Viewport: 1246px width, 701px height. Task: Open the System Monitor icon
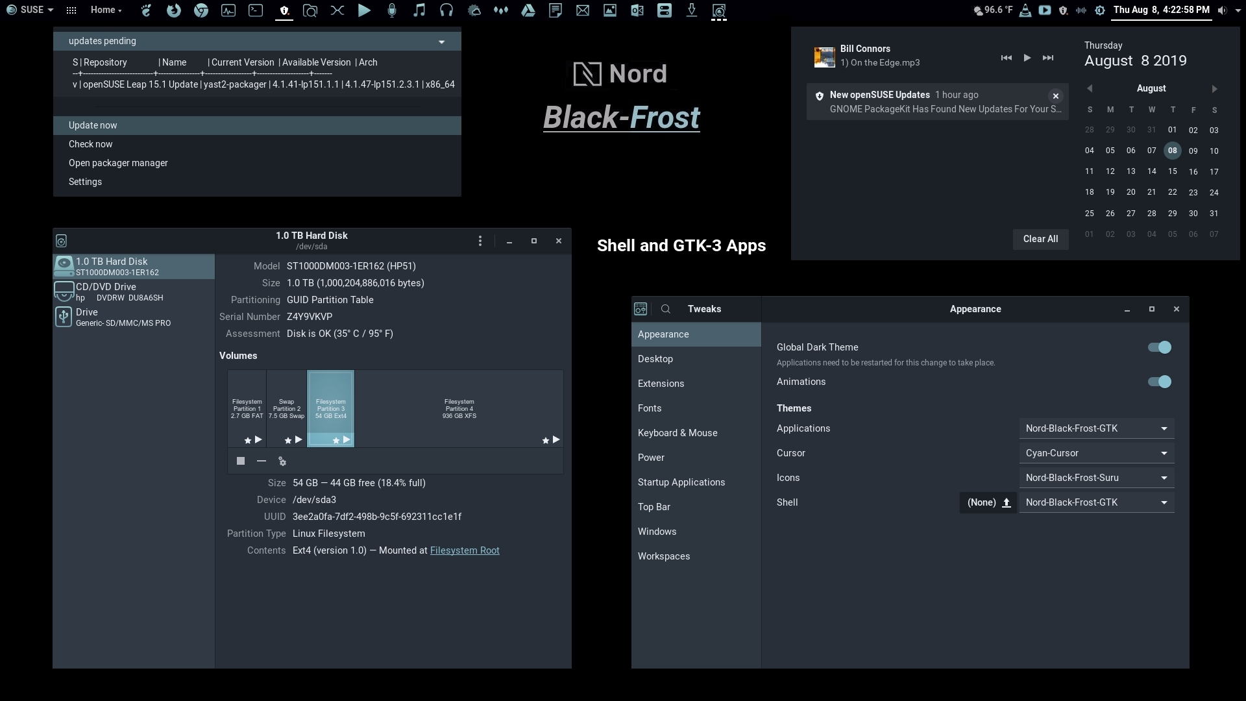[228, 10]
